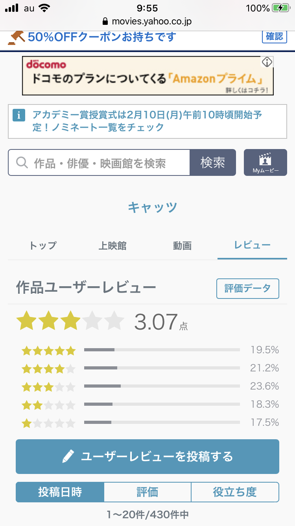
Task: Click the ad info icon on docomo banner
Action: tap(267, 62)
